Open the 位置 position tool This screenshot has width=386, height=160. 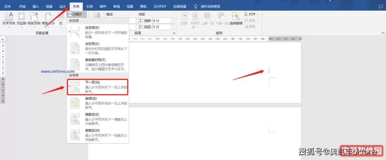click(184, 20)
